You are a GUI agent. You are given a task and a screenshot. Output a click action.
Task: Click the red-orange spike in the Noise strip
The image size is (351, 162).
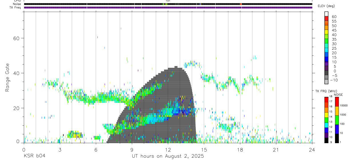pos(241,4)
